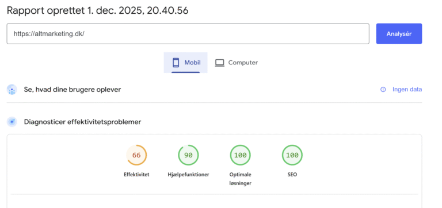442x208 pixels.
Task: Click the user experience section icon
Action: click(x=12, y=90)
